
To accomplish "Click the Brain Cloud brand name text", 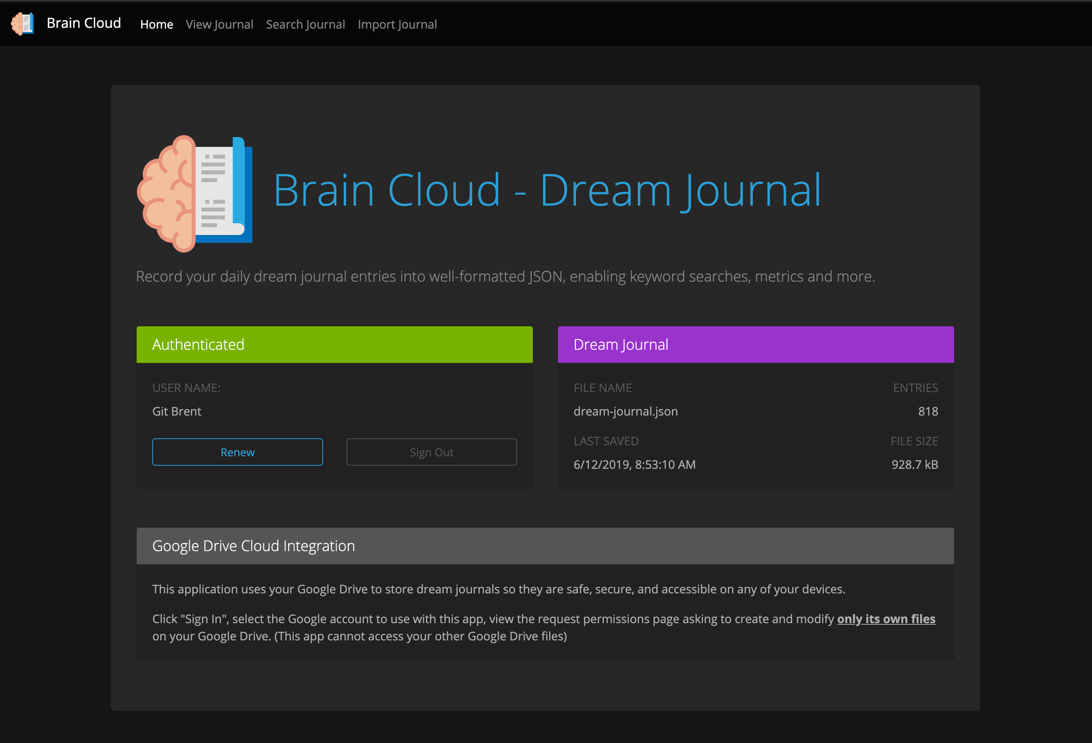I will [x=84, y=23].
